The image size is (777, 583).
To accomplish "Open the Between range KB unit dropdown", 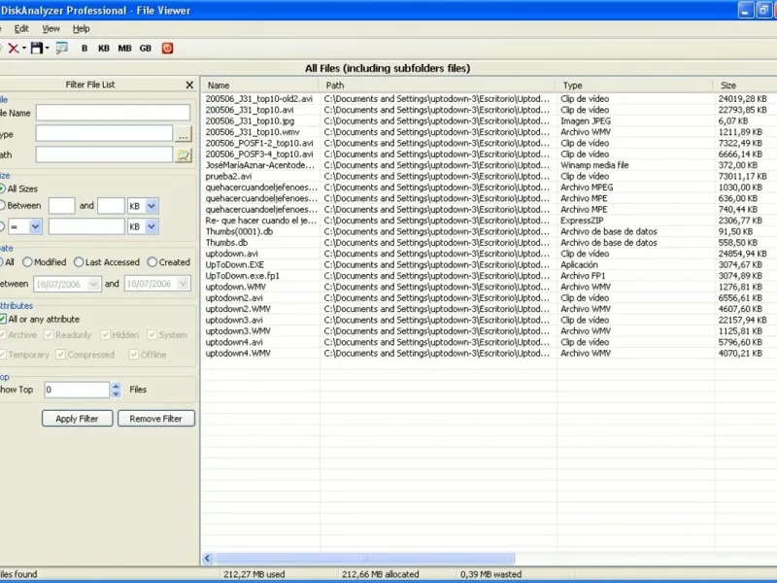I will pos(152,206).
